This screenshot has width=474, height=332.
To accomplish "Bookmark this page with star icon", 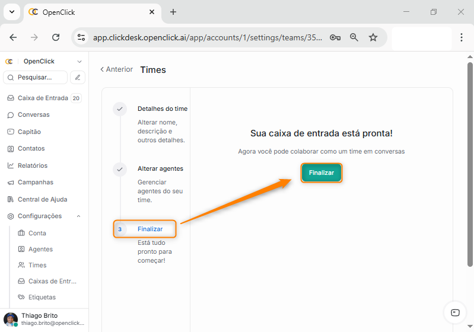I will tap(373, 37).
